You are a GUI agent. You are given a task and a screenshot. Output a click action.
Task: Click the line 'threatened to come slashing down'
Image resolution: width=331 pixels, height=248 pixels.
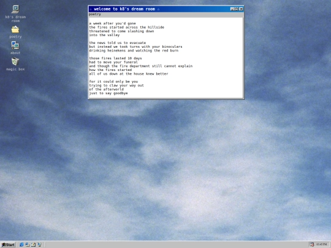click(121, 31)
